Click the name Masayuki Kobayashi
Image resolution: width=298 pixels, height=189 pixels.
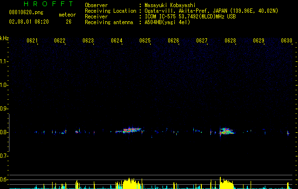click(x=170, y=5)
